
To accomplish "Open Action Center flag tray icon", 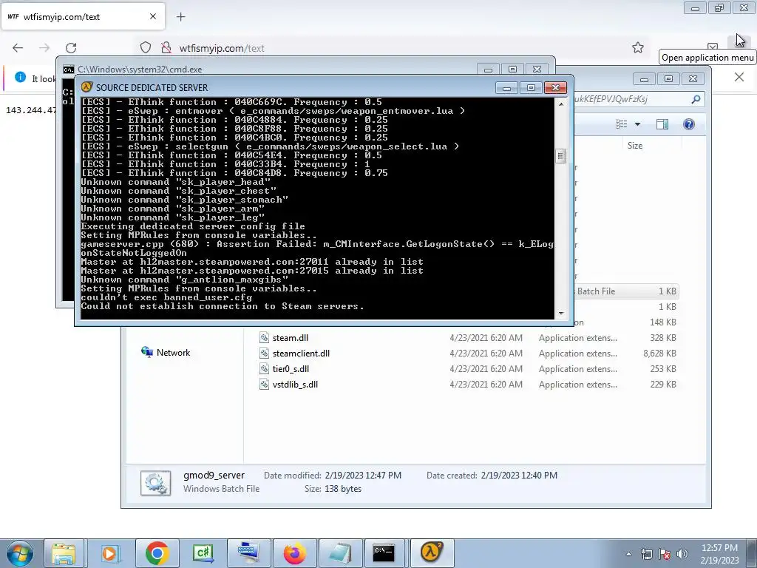I will coord(665,554).
